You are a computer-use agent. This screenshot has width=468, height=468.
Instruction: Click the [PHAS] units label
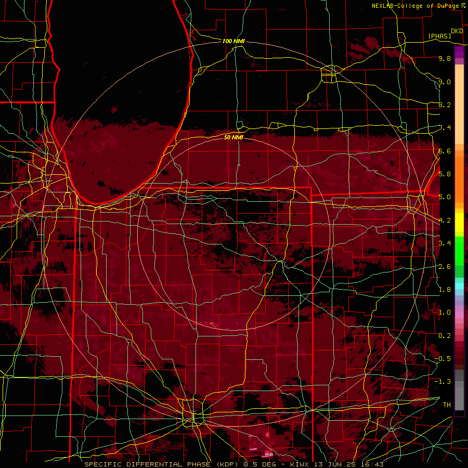[439, 36]
